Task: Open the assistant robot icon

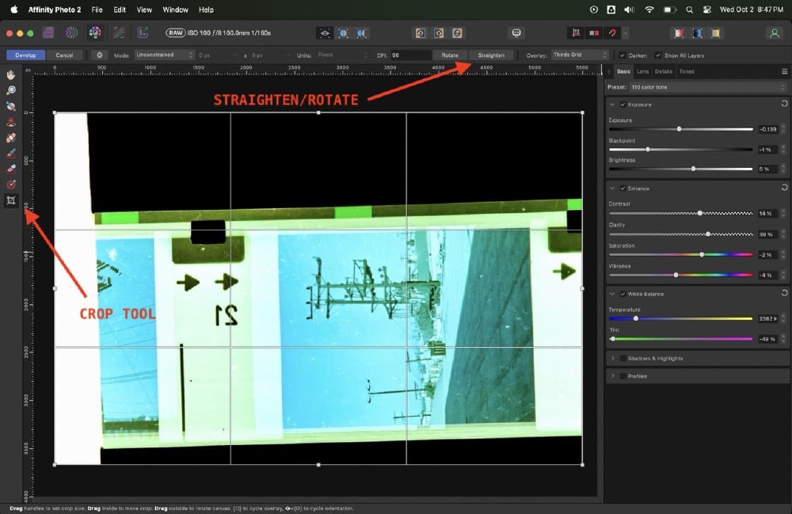Action: coord(516,33)
